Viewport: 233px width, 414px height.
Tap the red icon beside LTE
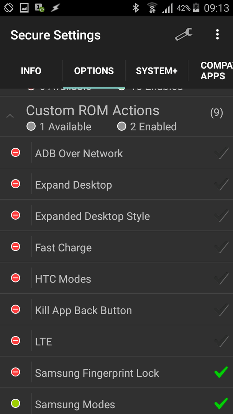pos(16,341)
